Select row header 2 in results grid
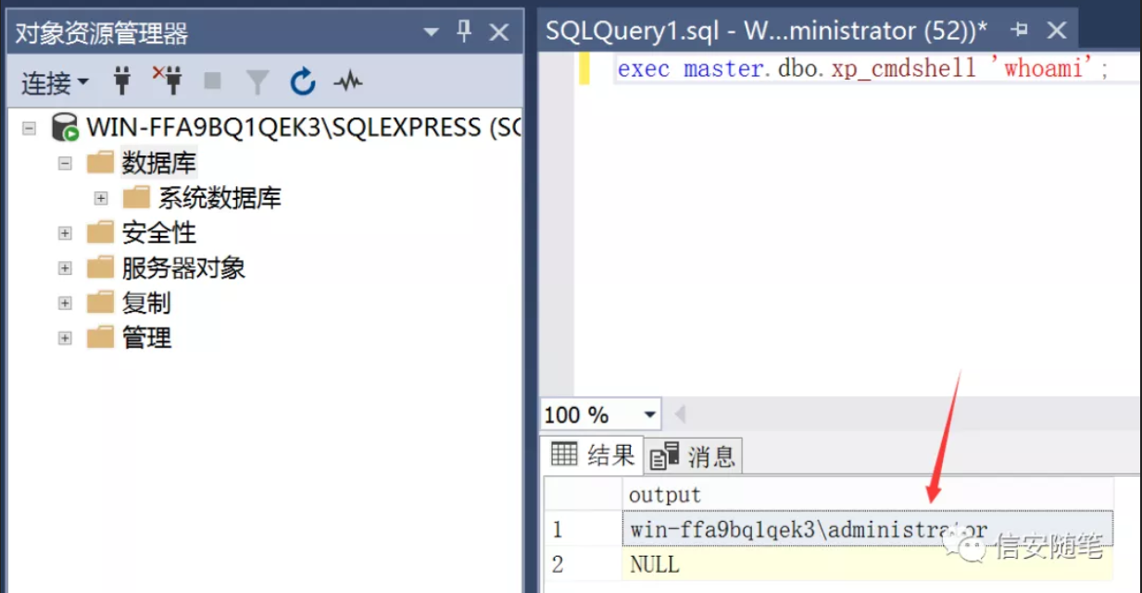Screen dimensions: 1142x593 pyautogui.click(x=583, y=564)
